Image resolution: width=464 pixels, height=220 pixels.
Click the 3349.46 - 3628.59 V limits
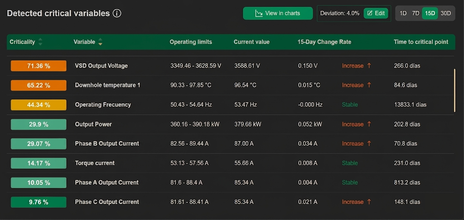click(x=196, y=66)
